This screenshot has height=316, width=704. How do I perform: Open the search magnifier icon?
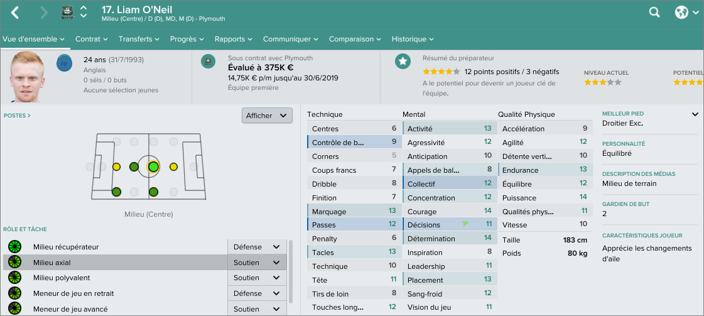(x=654, y=13)
